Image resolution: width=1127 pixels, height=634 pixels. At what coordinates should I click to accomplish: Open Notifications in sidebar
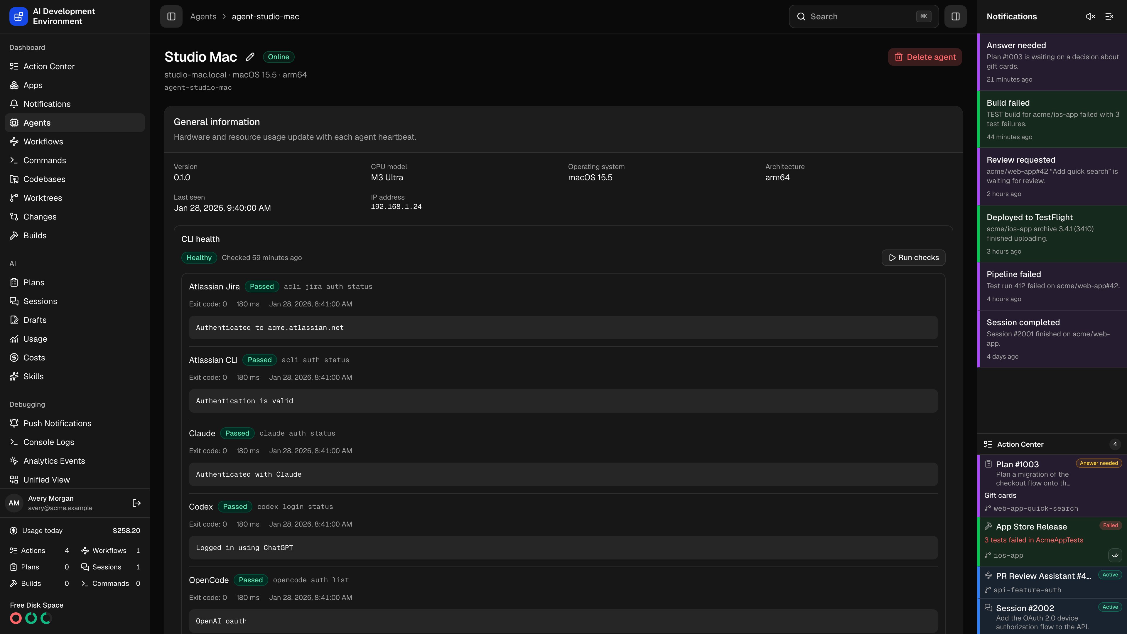74,104
